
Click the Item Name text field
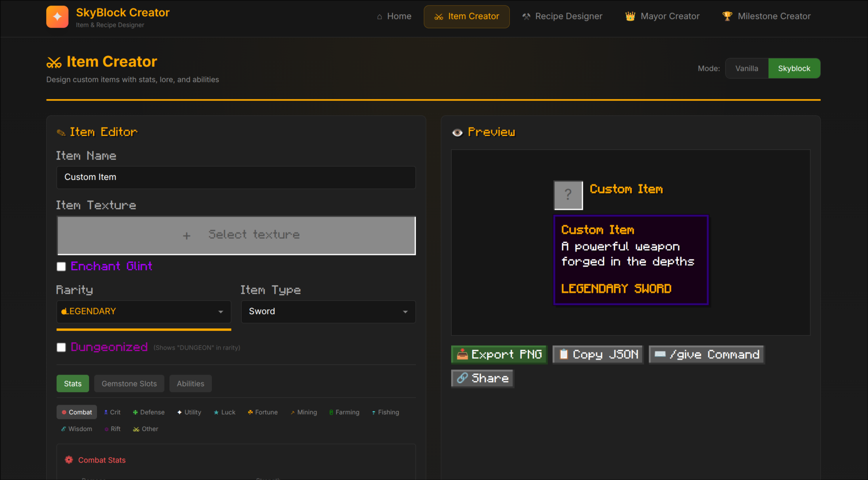coord(236,177)
